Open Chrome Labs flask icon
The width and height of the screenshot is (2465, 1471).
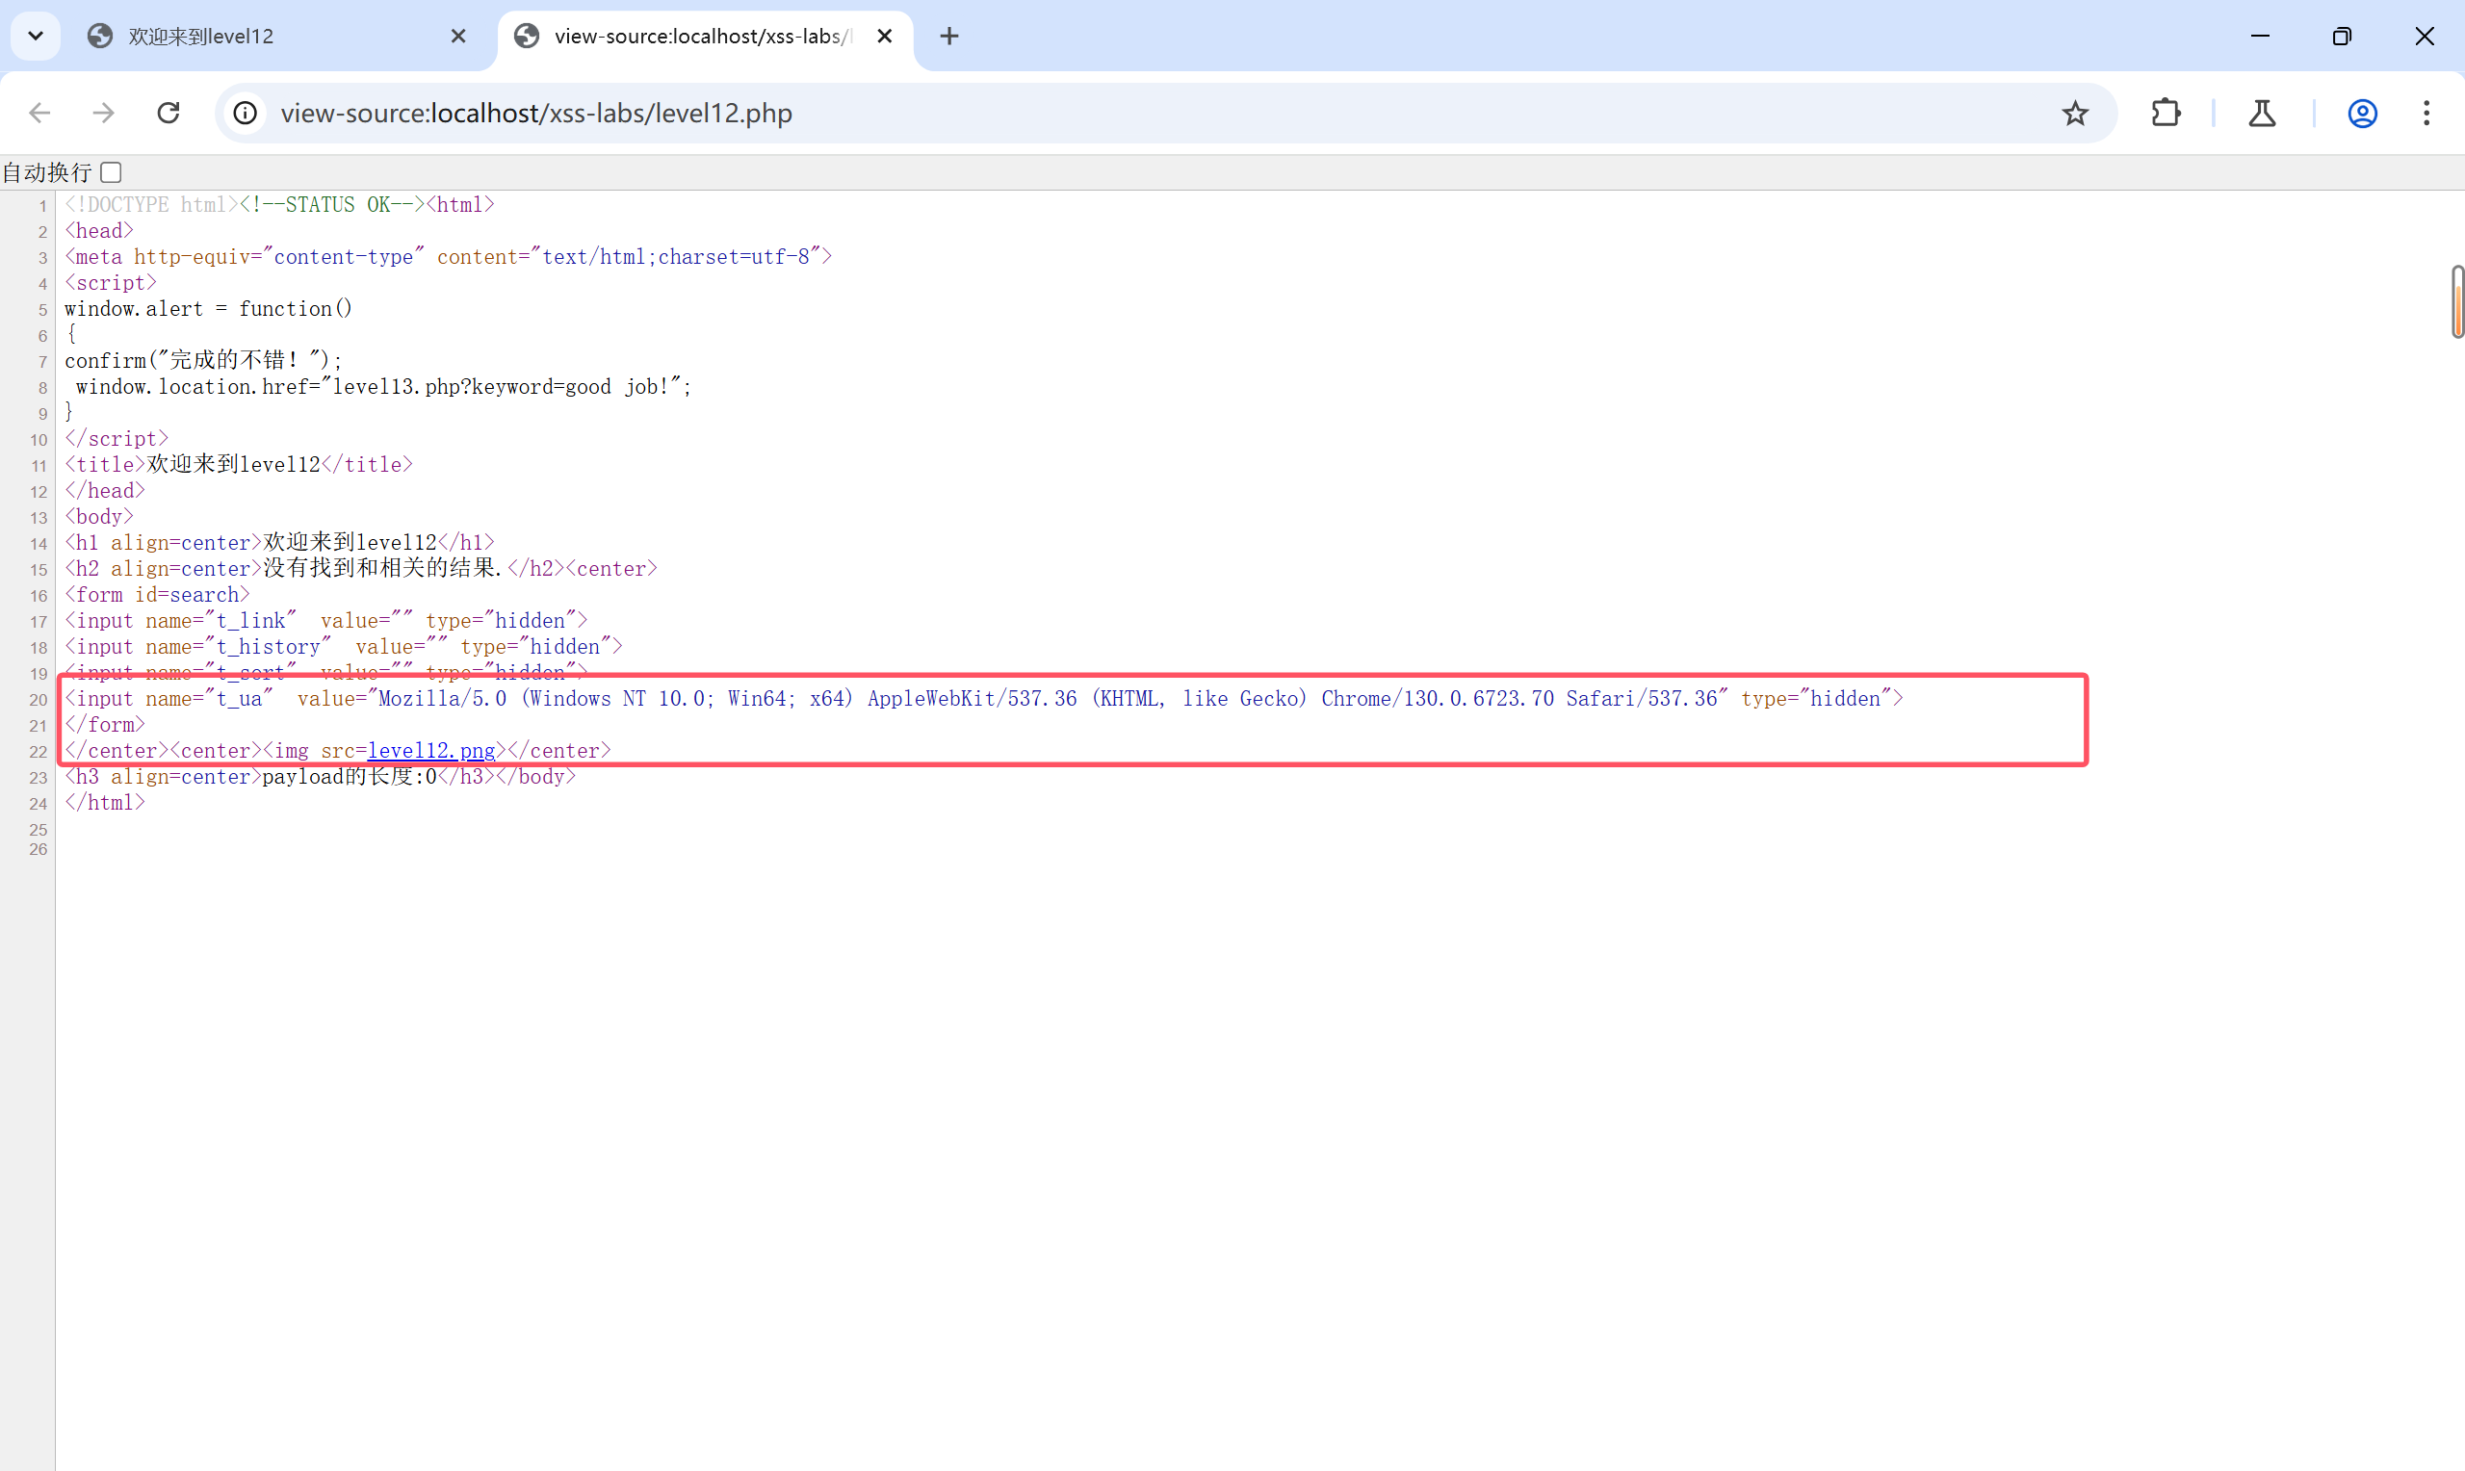click(x=2262, y=113)
